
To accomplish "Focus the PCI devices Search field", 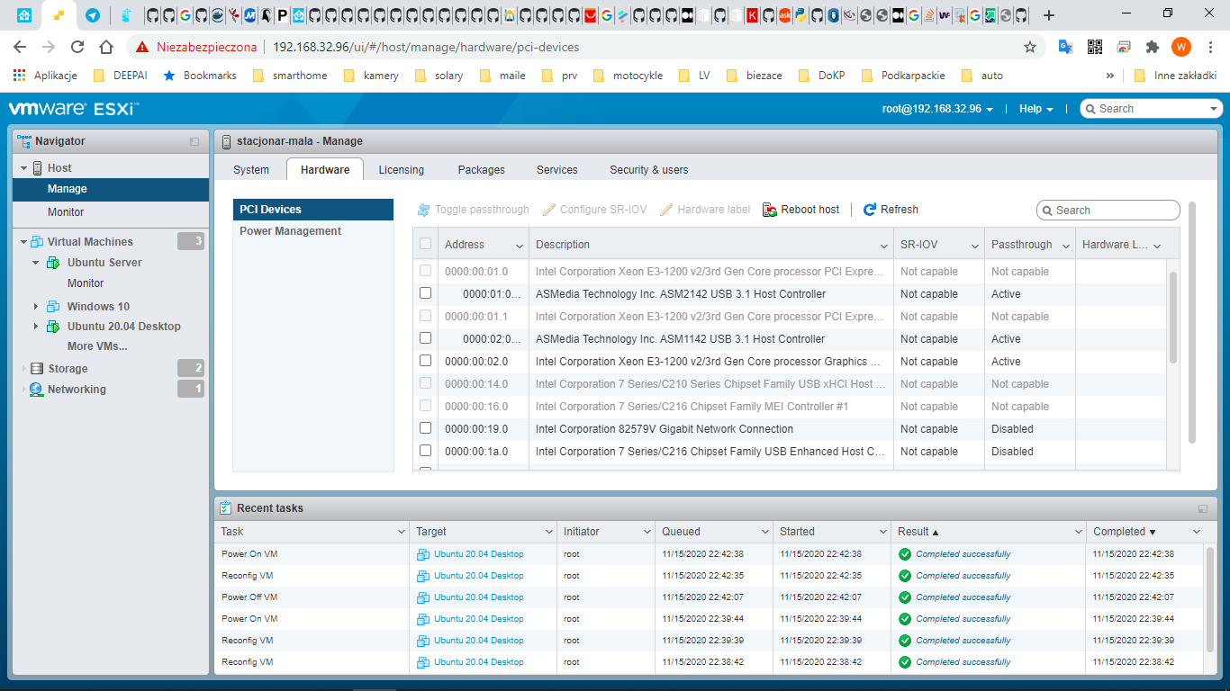I will coord(1108,210).
